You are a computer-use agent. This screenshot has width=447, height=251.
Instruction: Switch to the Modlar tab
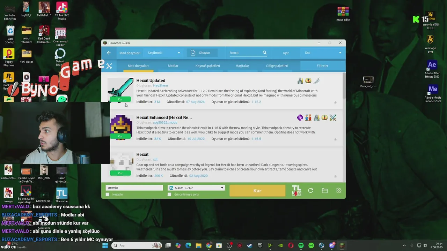pos(173,66)
